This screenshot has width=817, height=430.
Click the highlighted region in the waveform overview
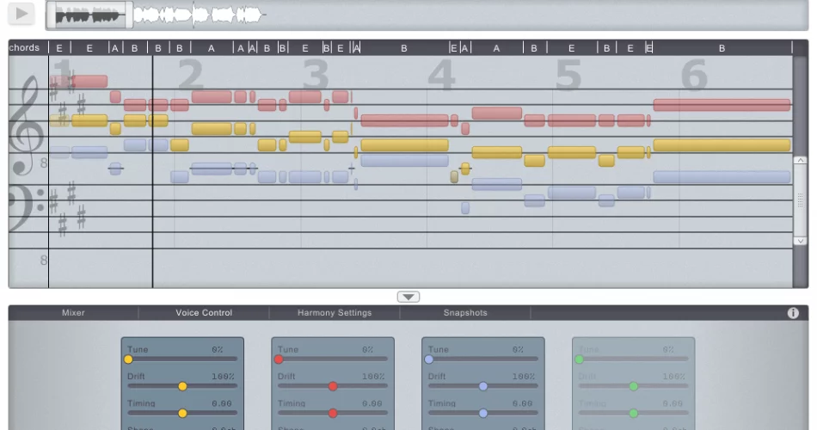[89, 15]
